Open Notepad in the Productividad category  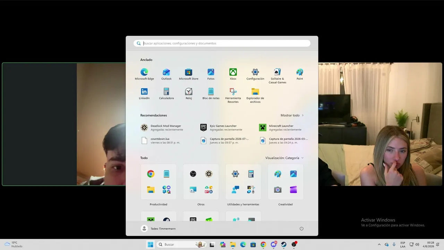point(166,174)
